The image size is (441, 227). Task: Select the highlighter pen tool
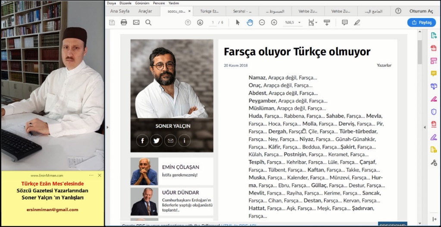point(357,22)
